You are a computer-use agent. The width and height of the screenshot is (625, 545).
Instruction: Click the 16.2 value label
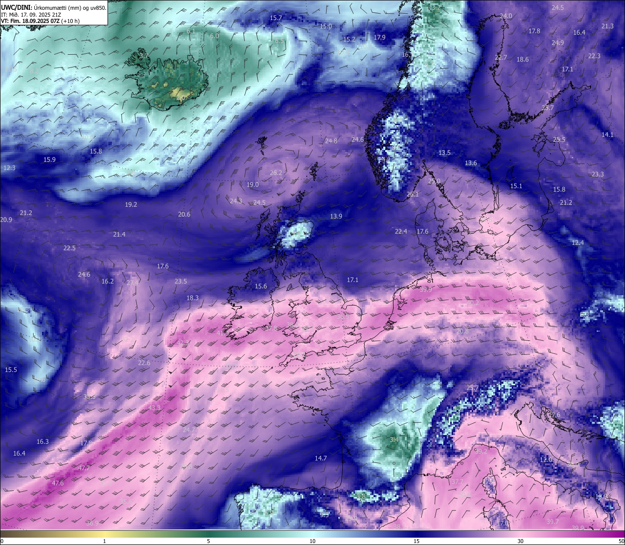pos(107,282)
